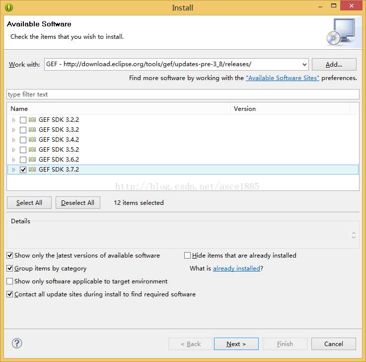
Task: Click the Select All button
Action: pos(29,202)
